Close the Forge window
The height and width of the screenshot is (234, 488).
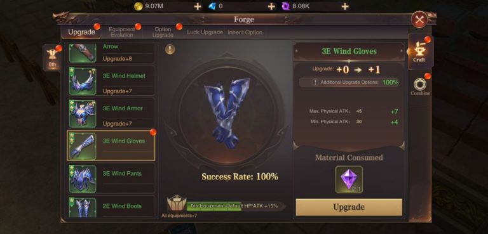click(x=419, y=20)
